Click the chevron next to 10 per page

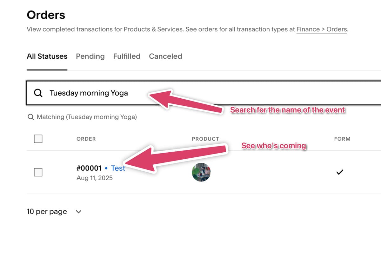pos(79,212)
